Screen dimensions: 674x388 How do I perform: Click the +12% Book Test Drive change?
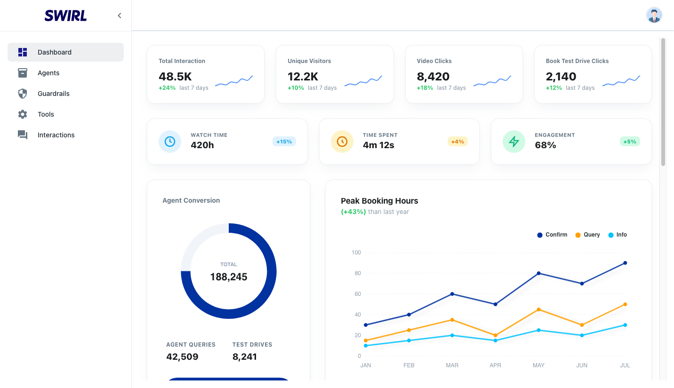(554, 88)
